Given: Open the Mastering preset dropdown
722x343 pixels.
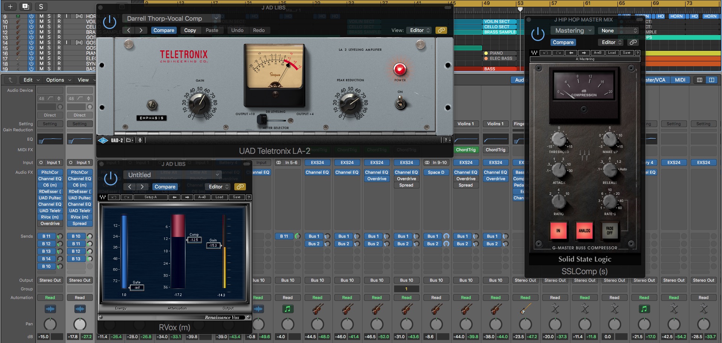Looking at the screenshot, I should [x=572, y=30].
